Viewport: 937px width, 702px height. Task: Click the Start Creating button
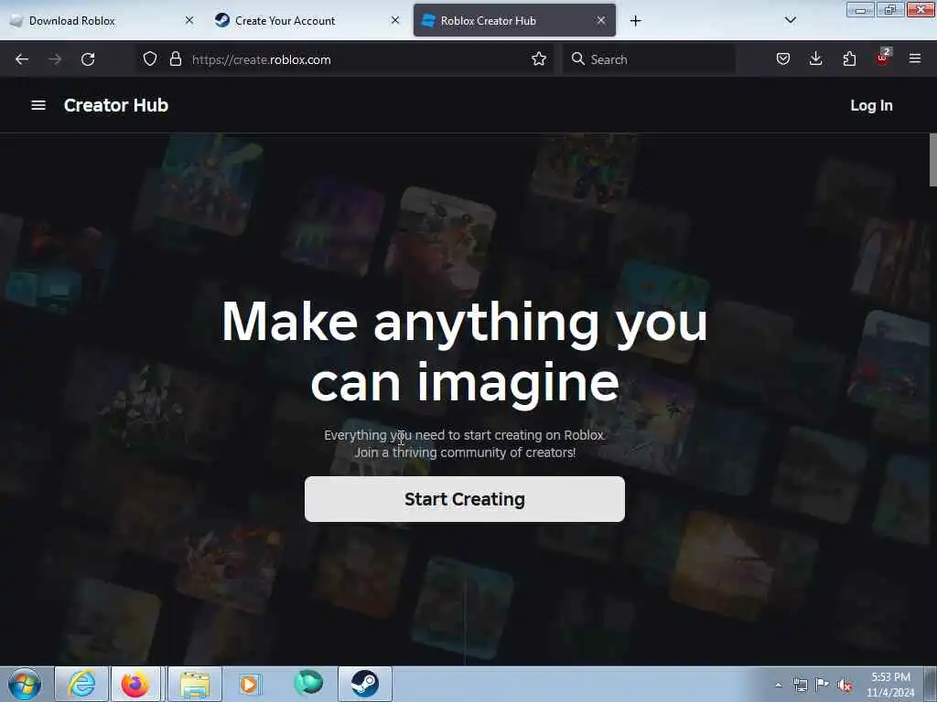click(x=464, y=499)
